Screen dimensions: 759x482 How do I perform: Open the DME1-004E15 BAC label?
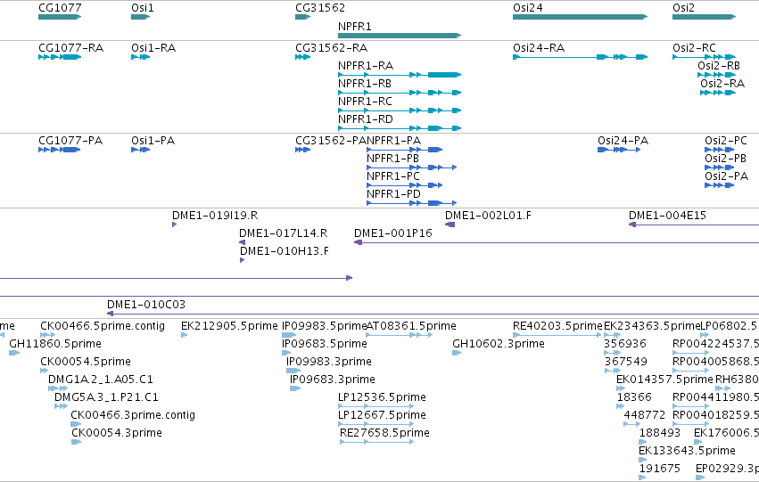click(x=667, y=216)
